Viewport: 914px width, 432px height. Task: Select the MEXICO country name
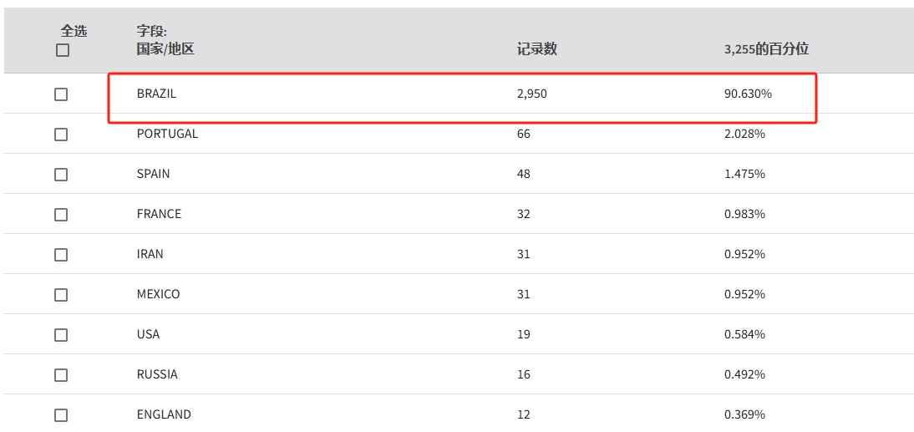click(159, 294)
